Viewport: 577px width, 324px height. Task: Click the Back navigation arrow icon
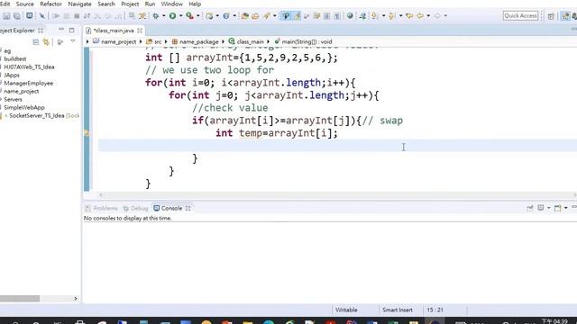(420, 16)
